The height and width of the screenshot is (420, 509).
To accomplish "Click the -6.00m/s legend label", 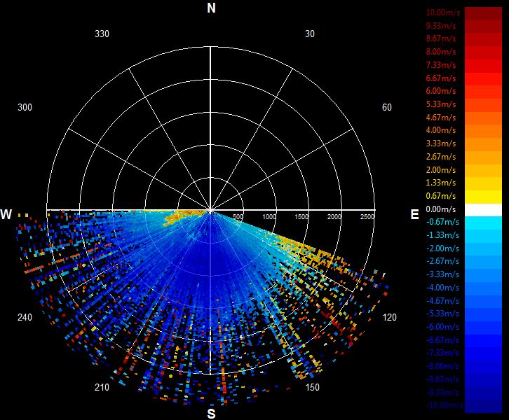I will [442, 327].
